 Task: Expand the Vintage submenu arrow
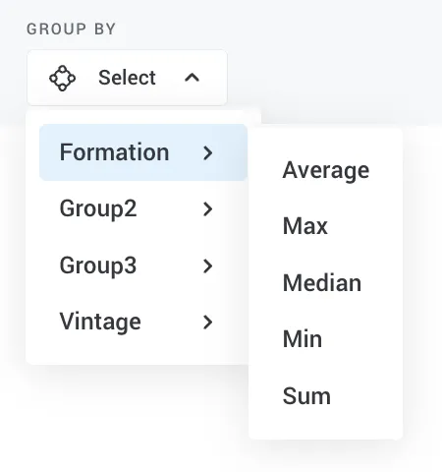(x=207, y=323)
